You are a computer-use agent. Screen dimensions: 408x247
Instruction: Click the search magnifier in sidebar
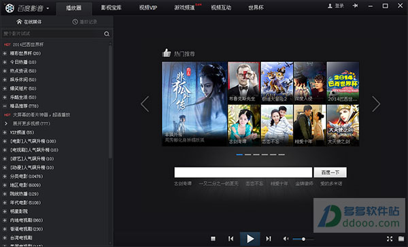click(x=107, y=34)
